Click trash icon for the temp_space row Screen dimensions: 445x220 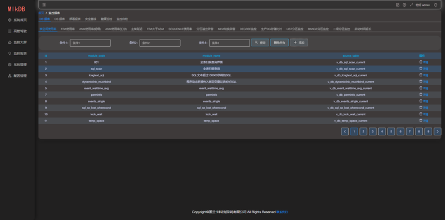[421, 120]
